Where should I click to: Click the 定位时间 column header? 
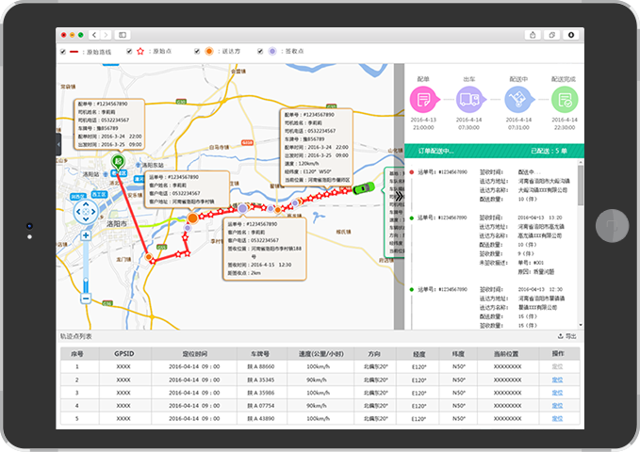pos(194,354)
